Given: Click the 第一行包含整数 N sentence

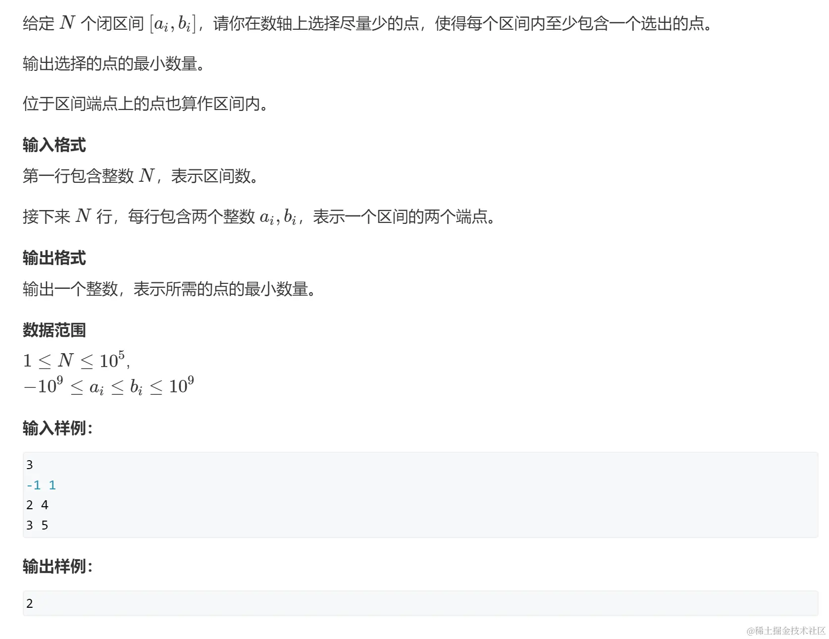Looking at the screenshot, I should [x=140, y=176].
